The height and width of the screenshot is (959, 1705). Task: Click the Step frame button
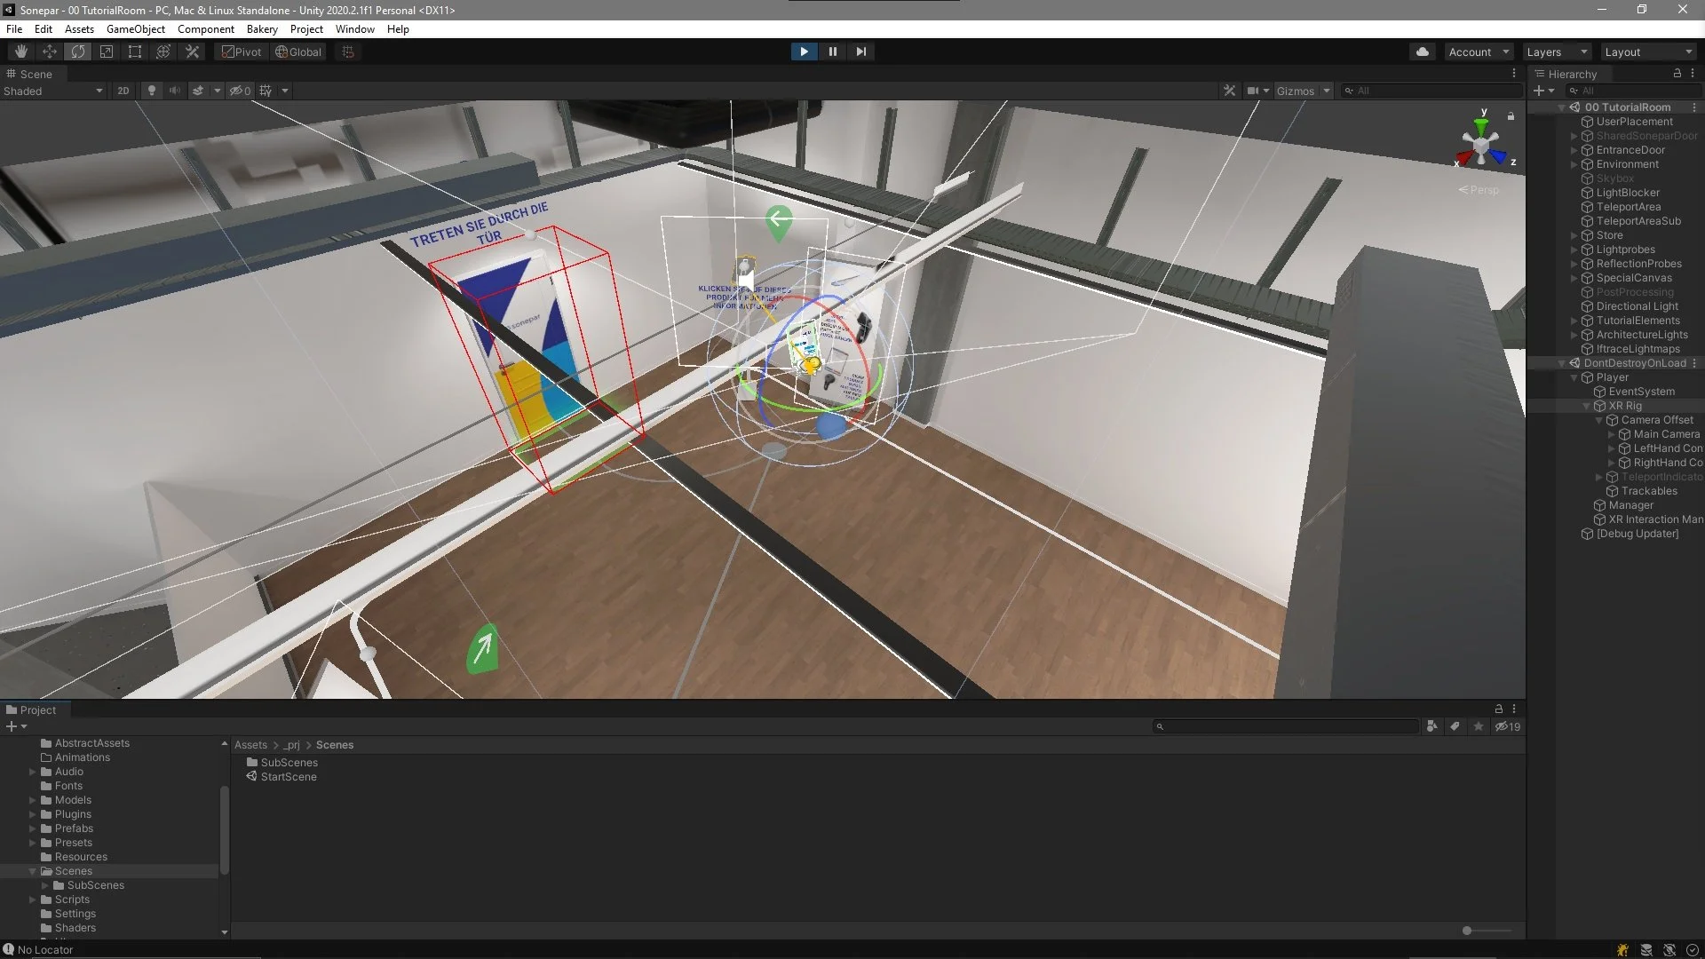(x=860, y=52)
